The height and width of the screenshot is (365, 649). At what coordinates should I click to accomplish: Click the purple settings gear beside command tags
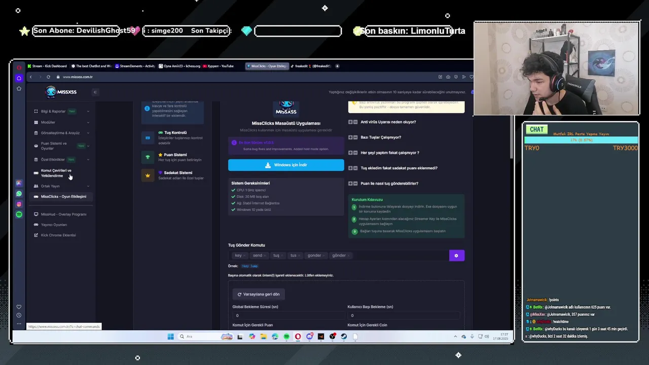tap(456, 255)
